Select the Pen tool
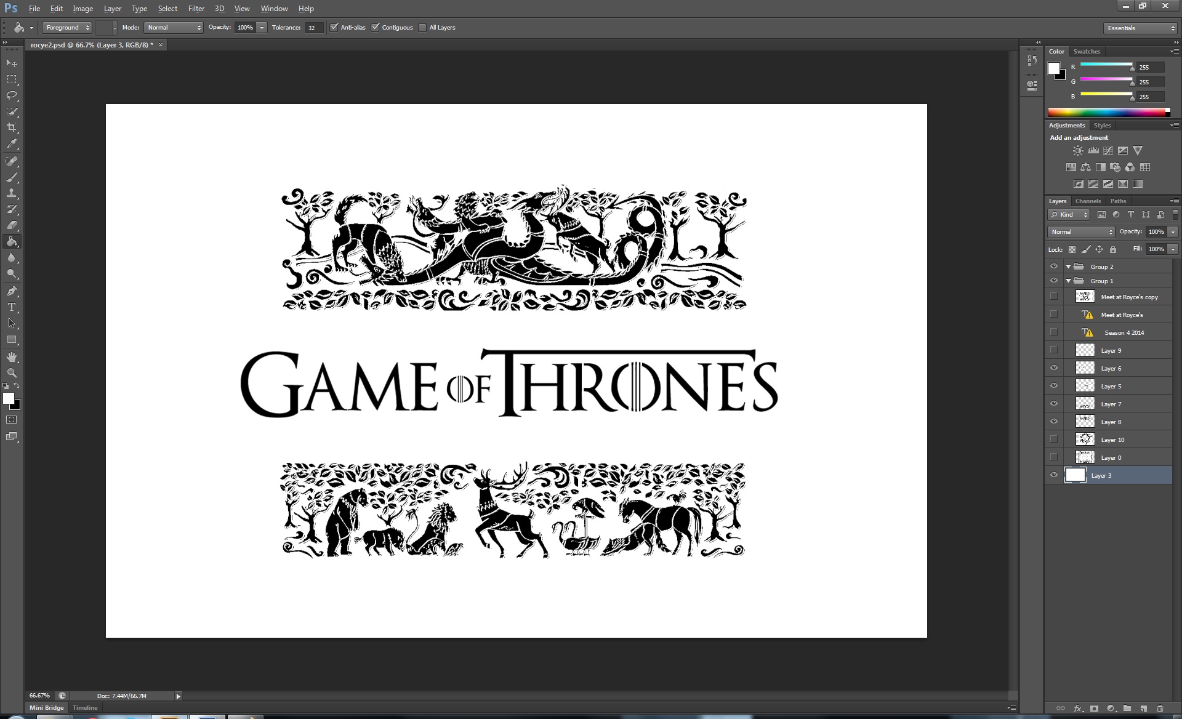The width and height of the screenshot is (1182, 719). 12,291
